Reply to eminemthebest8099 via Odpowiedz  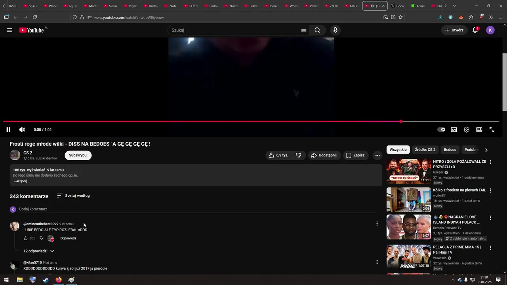68,238
